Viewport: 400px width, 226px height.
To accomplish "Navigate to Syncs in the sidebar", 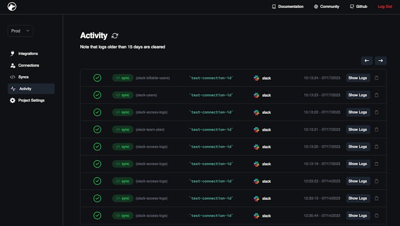I will click(x=23, y=77).
